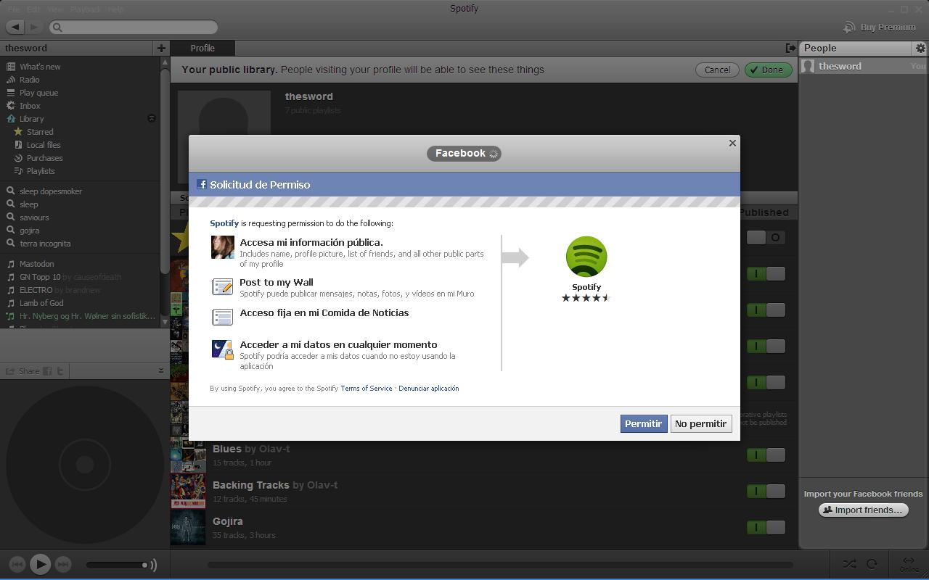
Task: Click Buy Premium
Action: [x=879, y=27]
